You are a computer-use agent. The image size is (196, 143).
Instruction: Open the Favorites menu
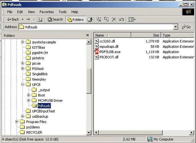[x=46, y=12]
